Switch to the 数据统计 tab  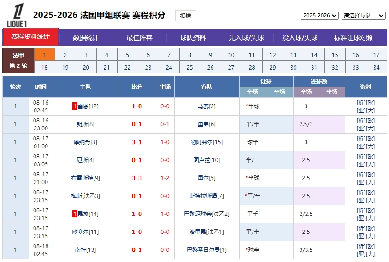click(86, 38)
